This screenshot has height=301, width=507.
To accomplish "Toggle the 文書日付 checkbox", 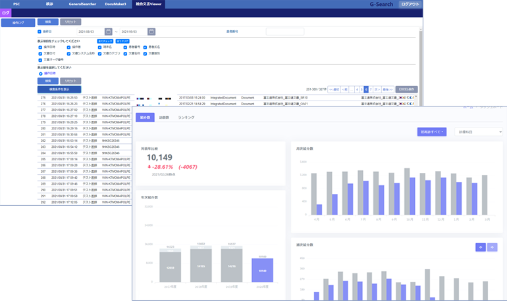I will point(40,54).
